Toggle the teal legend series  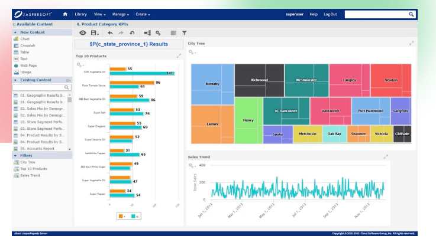[x=134, y=216]
